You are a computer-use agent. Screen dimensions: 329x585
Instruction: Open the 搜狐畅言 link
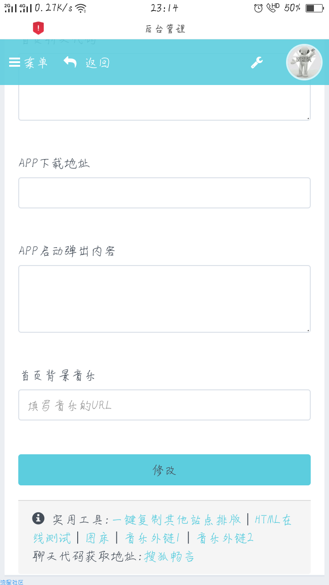click(x=170, y=557)
